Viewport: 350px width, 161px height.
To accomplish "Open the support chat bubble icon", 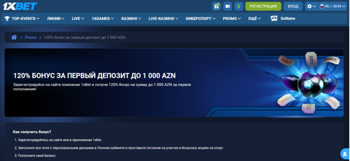I will coord(345,154).
